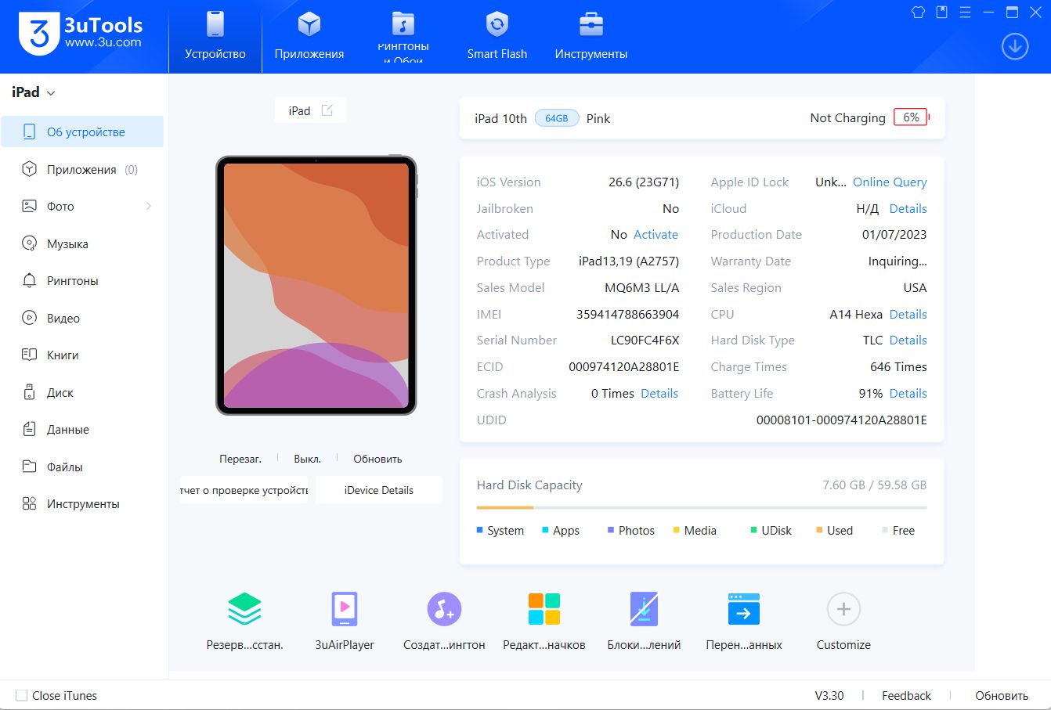Open the Make Ringtone (Создат...ингтон) icon
The image size is (1051, 710).
pyautogui.click(x=444, y=609)
